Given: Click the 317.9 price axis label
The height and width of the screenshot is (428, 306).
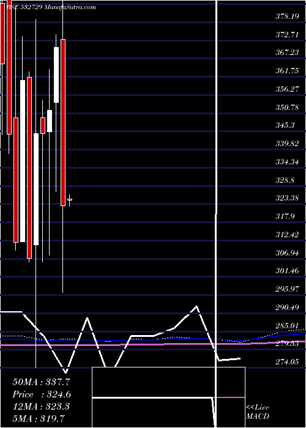Looking at the screenshot, I should pos(285,216).
